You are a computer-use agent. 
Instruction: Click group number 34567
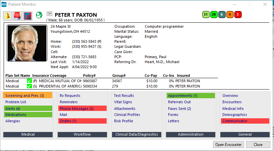tap(117, 81)
